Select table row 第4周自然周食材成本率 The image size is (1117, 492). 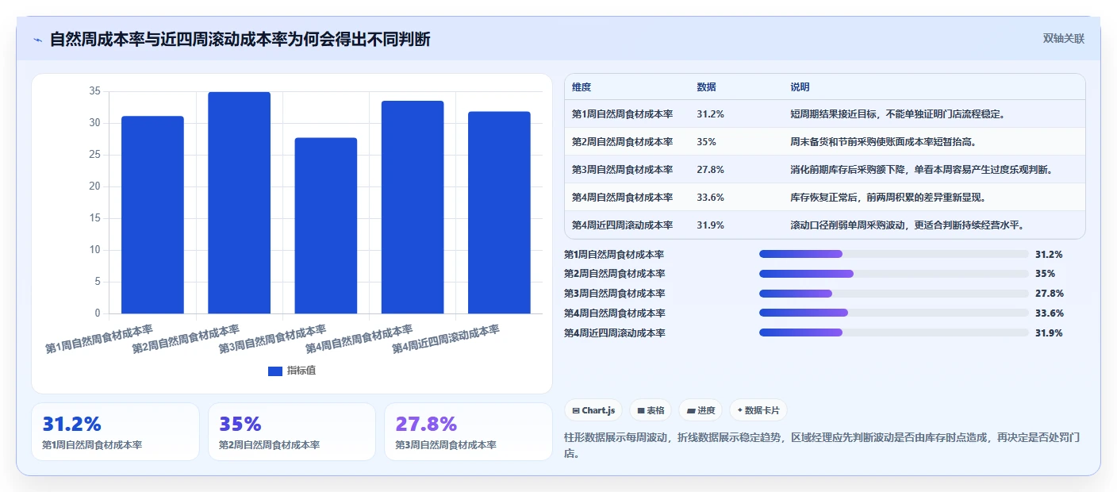pyautogui.click(x=824, y=198)
